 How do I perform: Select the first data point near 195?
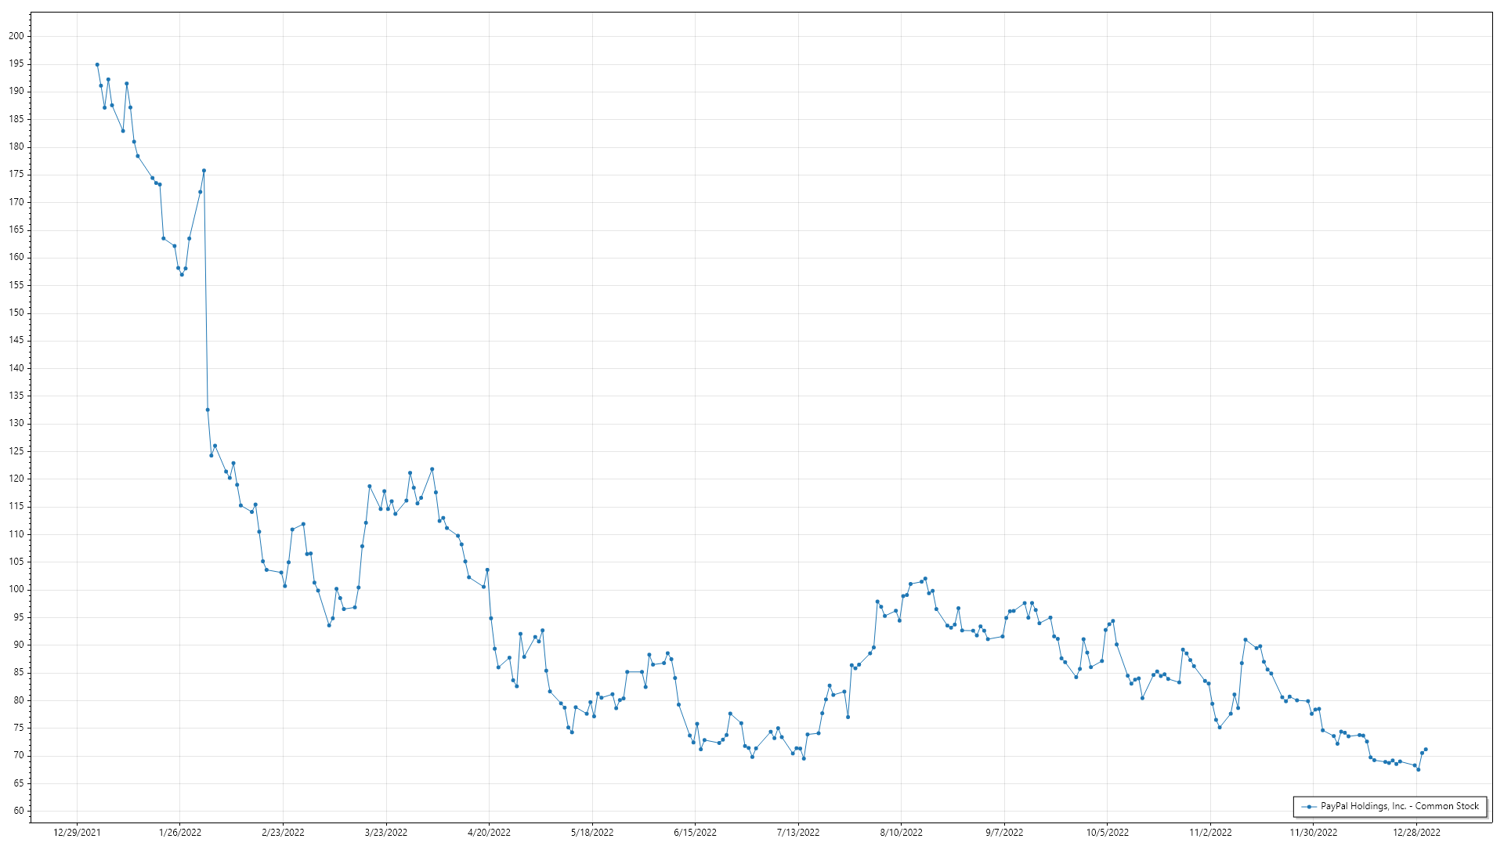click(97, 64)
